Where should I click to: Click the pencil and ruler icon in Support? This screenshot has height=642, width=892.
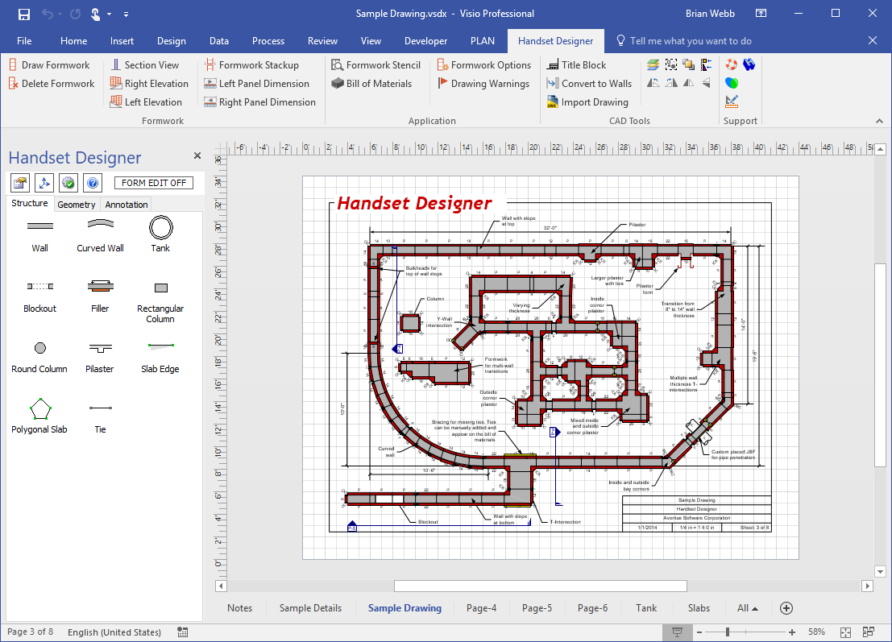(732, 101)
